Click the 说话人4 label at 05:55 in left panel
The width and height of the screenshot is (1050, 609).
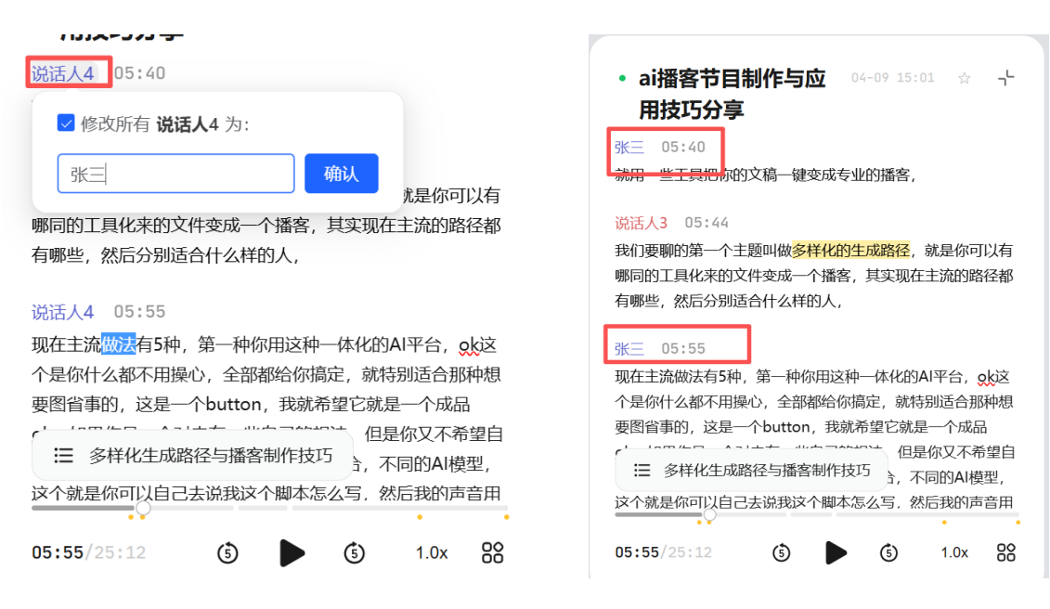click(63, 312)
